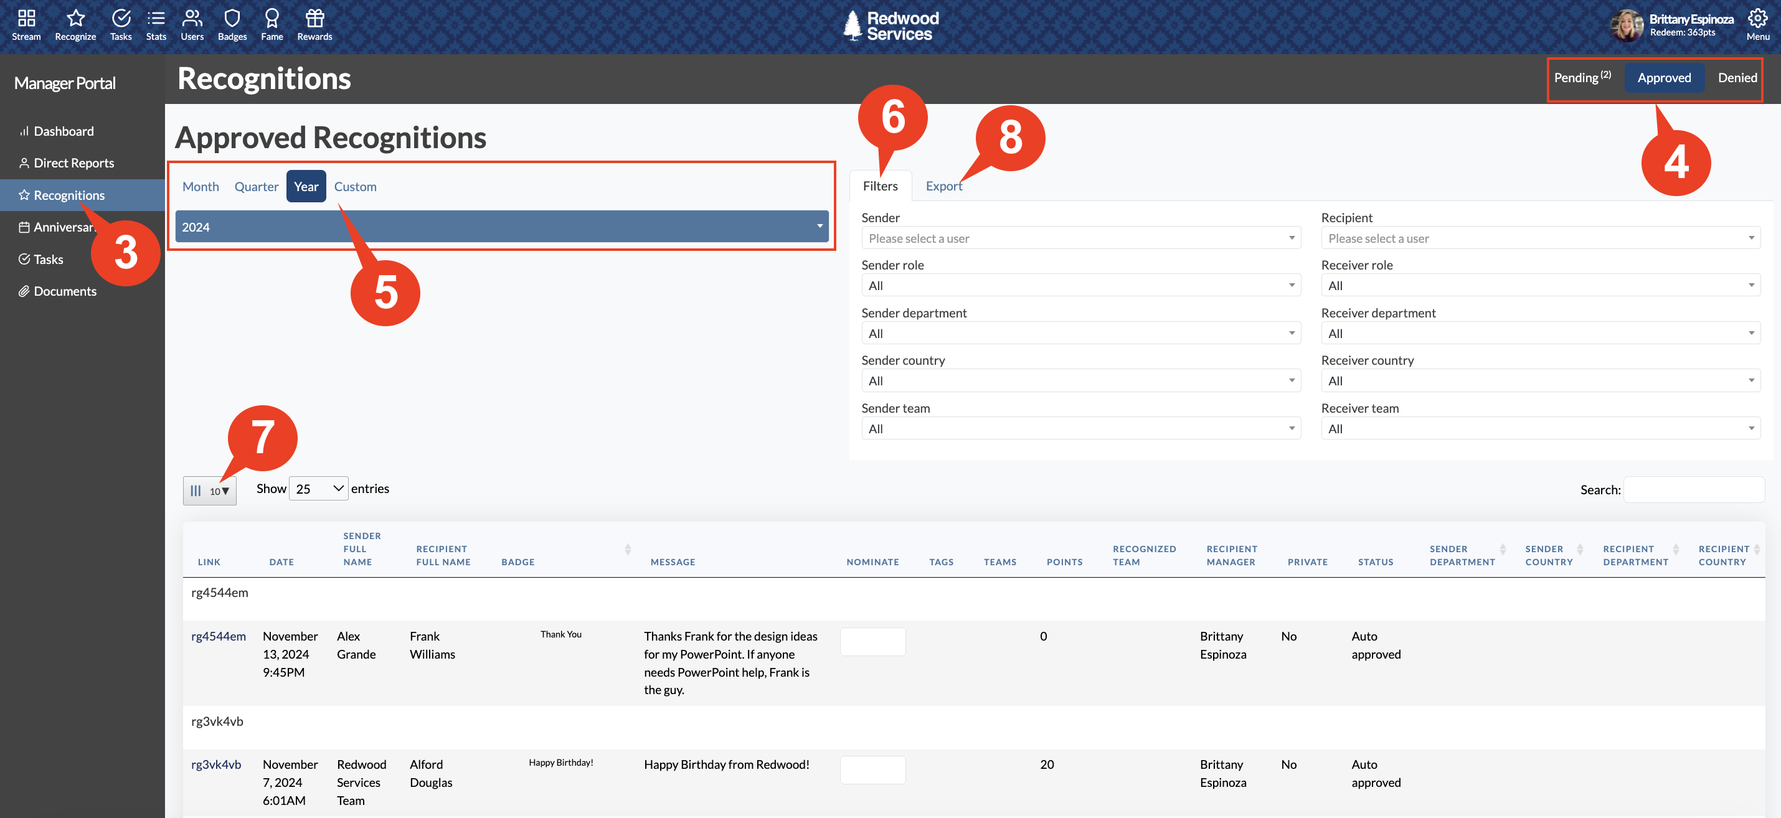Image resolution: width=1781 pixels, height=818 pixels.
Task: Switch to the Denied recognitions tab
Action: point(1737,77)
